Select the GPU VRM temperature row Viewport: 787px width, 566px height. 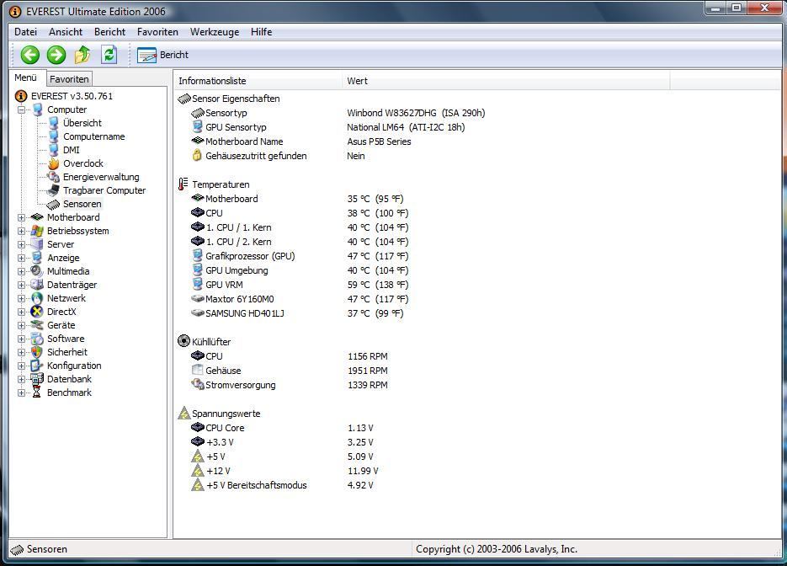[300, 285]
